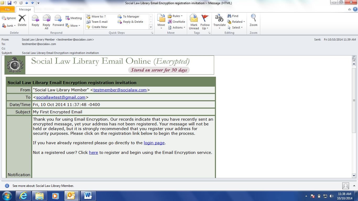
Task: Click 'See more about: Social Law Library Member.'
Action: tap(43, 186)
